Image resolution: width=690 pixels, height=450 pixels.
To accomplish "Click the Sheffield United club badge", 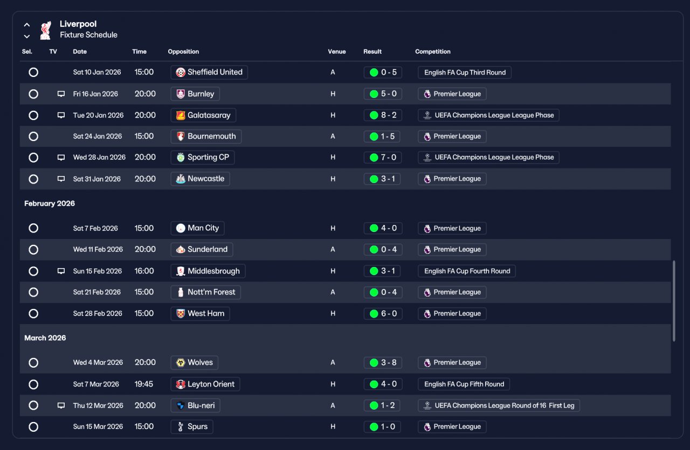I will 181,72.
